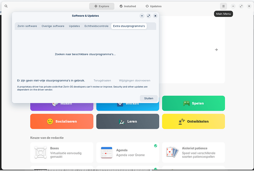Open the Updates tab in Software & Updates
The width and height of the screenshot is (254, 171).
coord(74,26)
